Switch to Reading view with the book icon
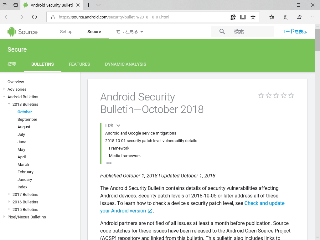Viewport: 320px width, 240px height. click(x=243, y=17)
